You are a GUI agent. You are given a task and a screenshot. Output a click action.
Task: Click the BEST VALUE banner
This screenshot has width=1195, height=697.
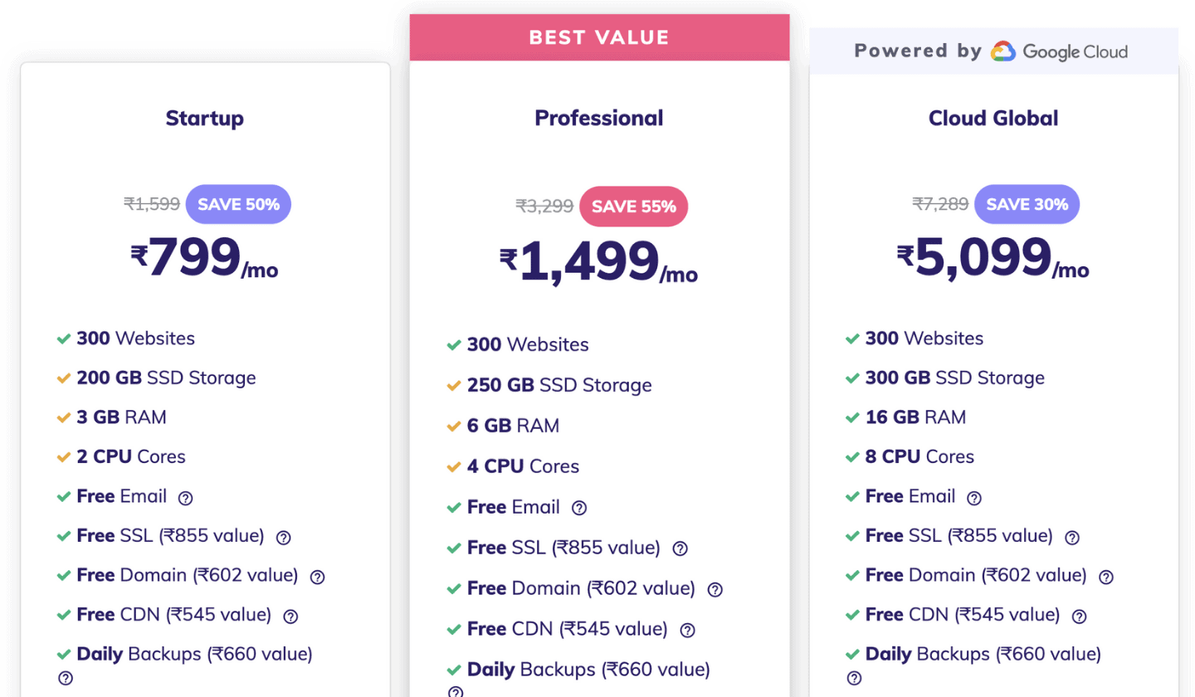[x=599, y=37]
